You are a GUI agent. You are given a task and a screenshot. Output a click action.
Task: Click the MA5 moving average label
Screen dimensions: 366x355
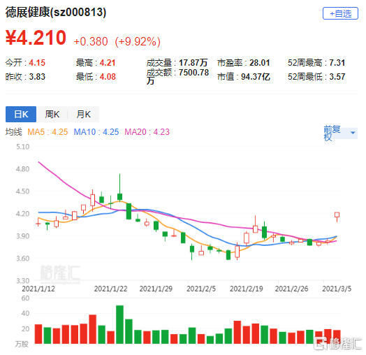click(x=47, y=132)
